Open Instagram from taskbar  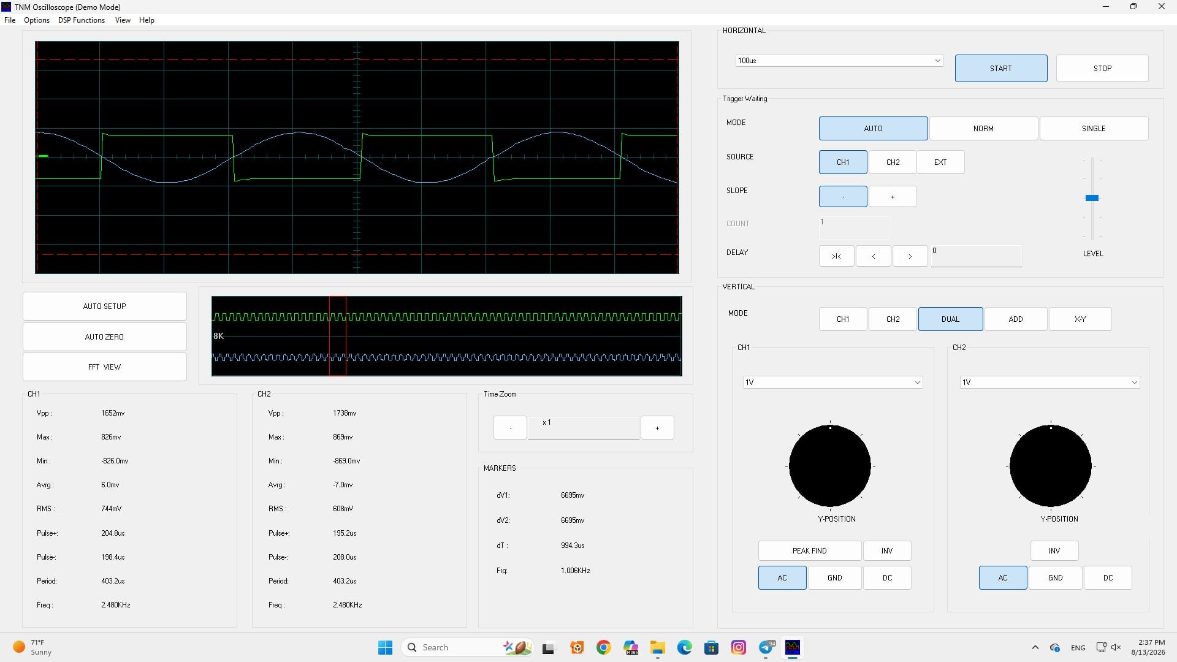click(739, 647)
